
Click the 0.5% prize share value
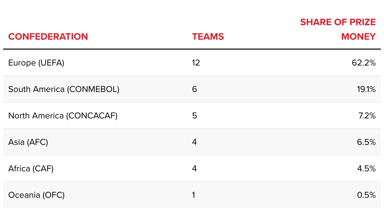click(x=366, y=195)
